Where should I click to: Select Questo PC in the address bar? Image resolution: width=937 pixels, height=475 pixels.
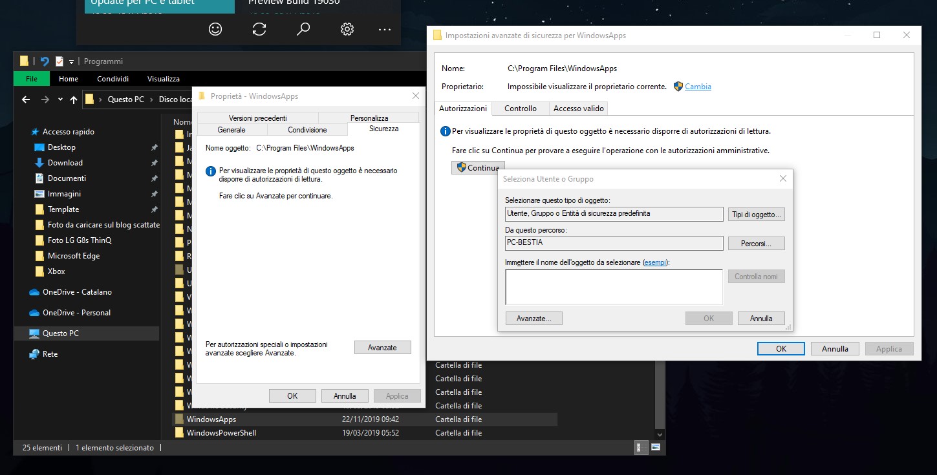click(126, 100)
